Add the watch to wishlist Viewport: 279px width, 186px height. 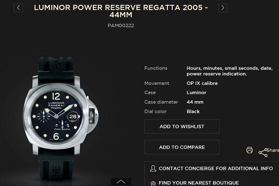coord(182,127)
